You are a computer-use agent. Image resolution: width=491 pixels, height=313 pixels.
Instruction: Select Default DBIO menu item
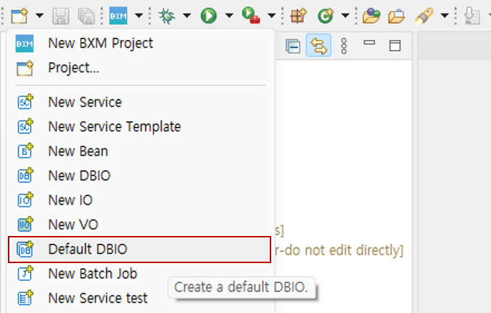[140, 250]
